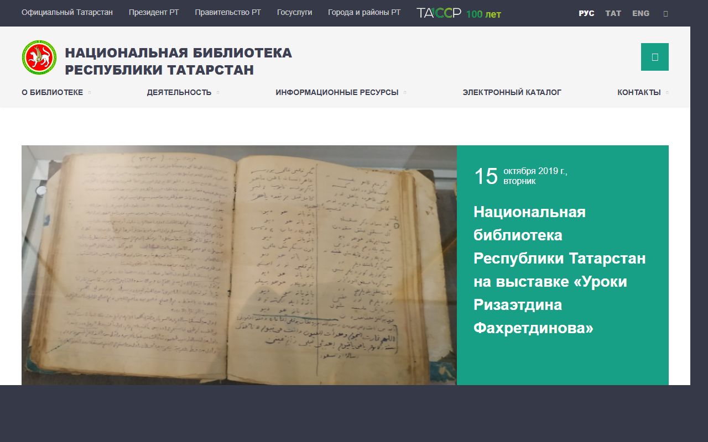
Task: Open the О библиотеке menu
Action: pyautogui.click(x=52, y=93)
